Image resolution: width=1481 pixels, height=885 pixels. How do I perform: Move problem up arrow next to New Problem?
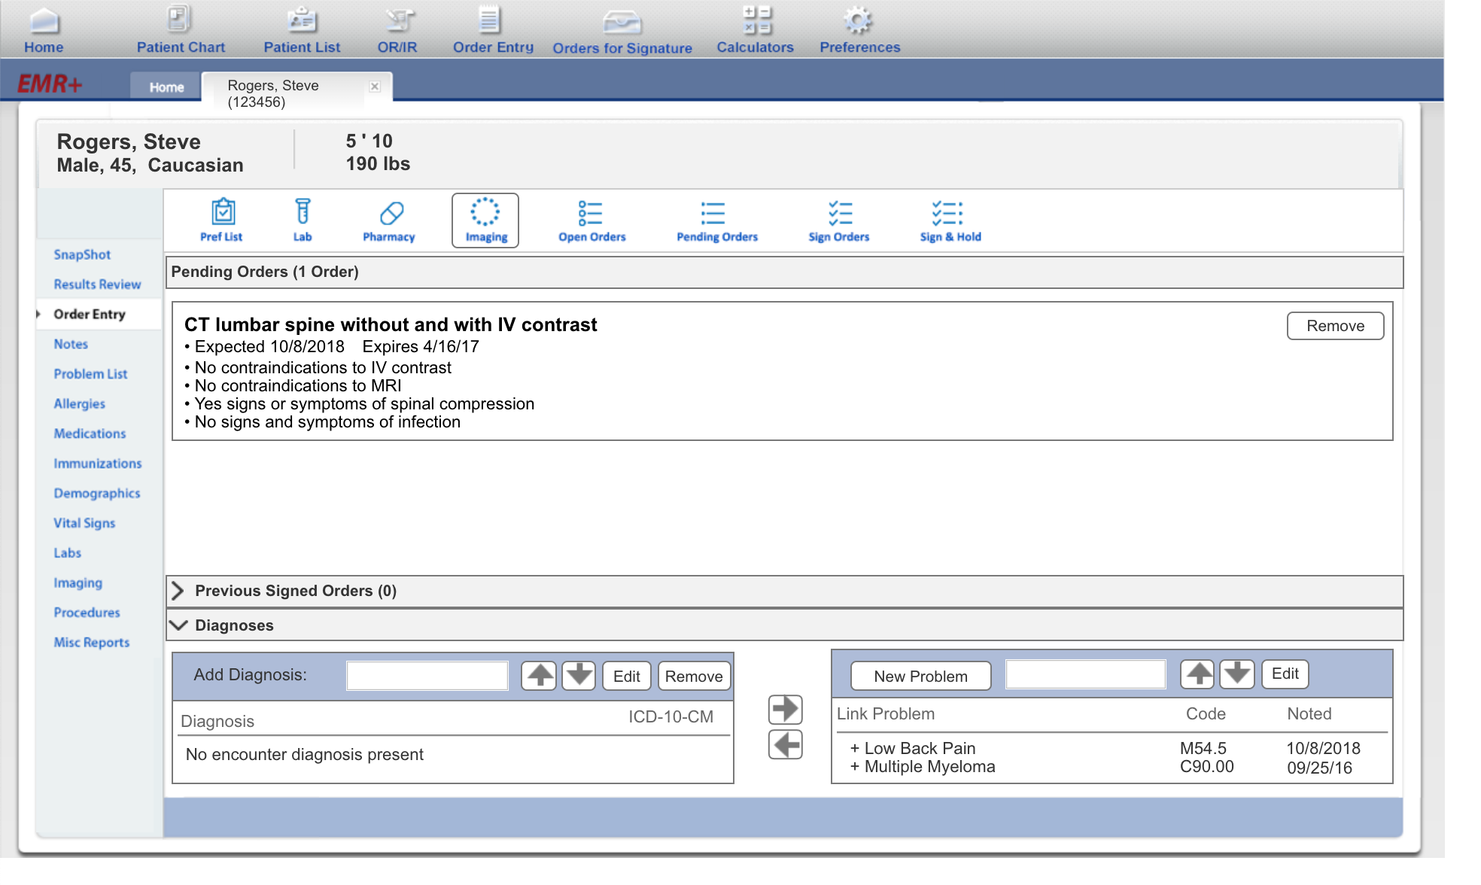tap(1197, 674)
